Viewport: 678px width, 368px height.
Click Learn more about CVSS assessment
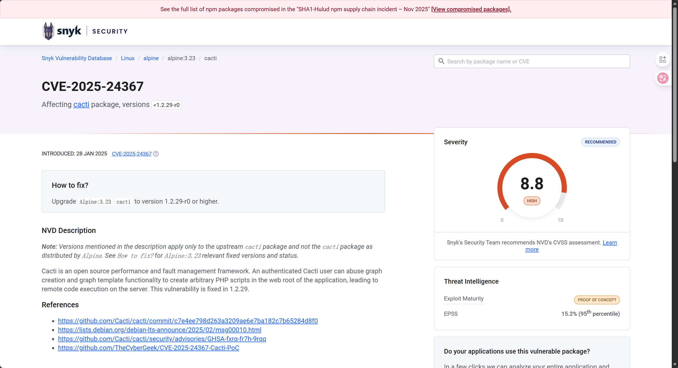[x=610, y=243]
